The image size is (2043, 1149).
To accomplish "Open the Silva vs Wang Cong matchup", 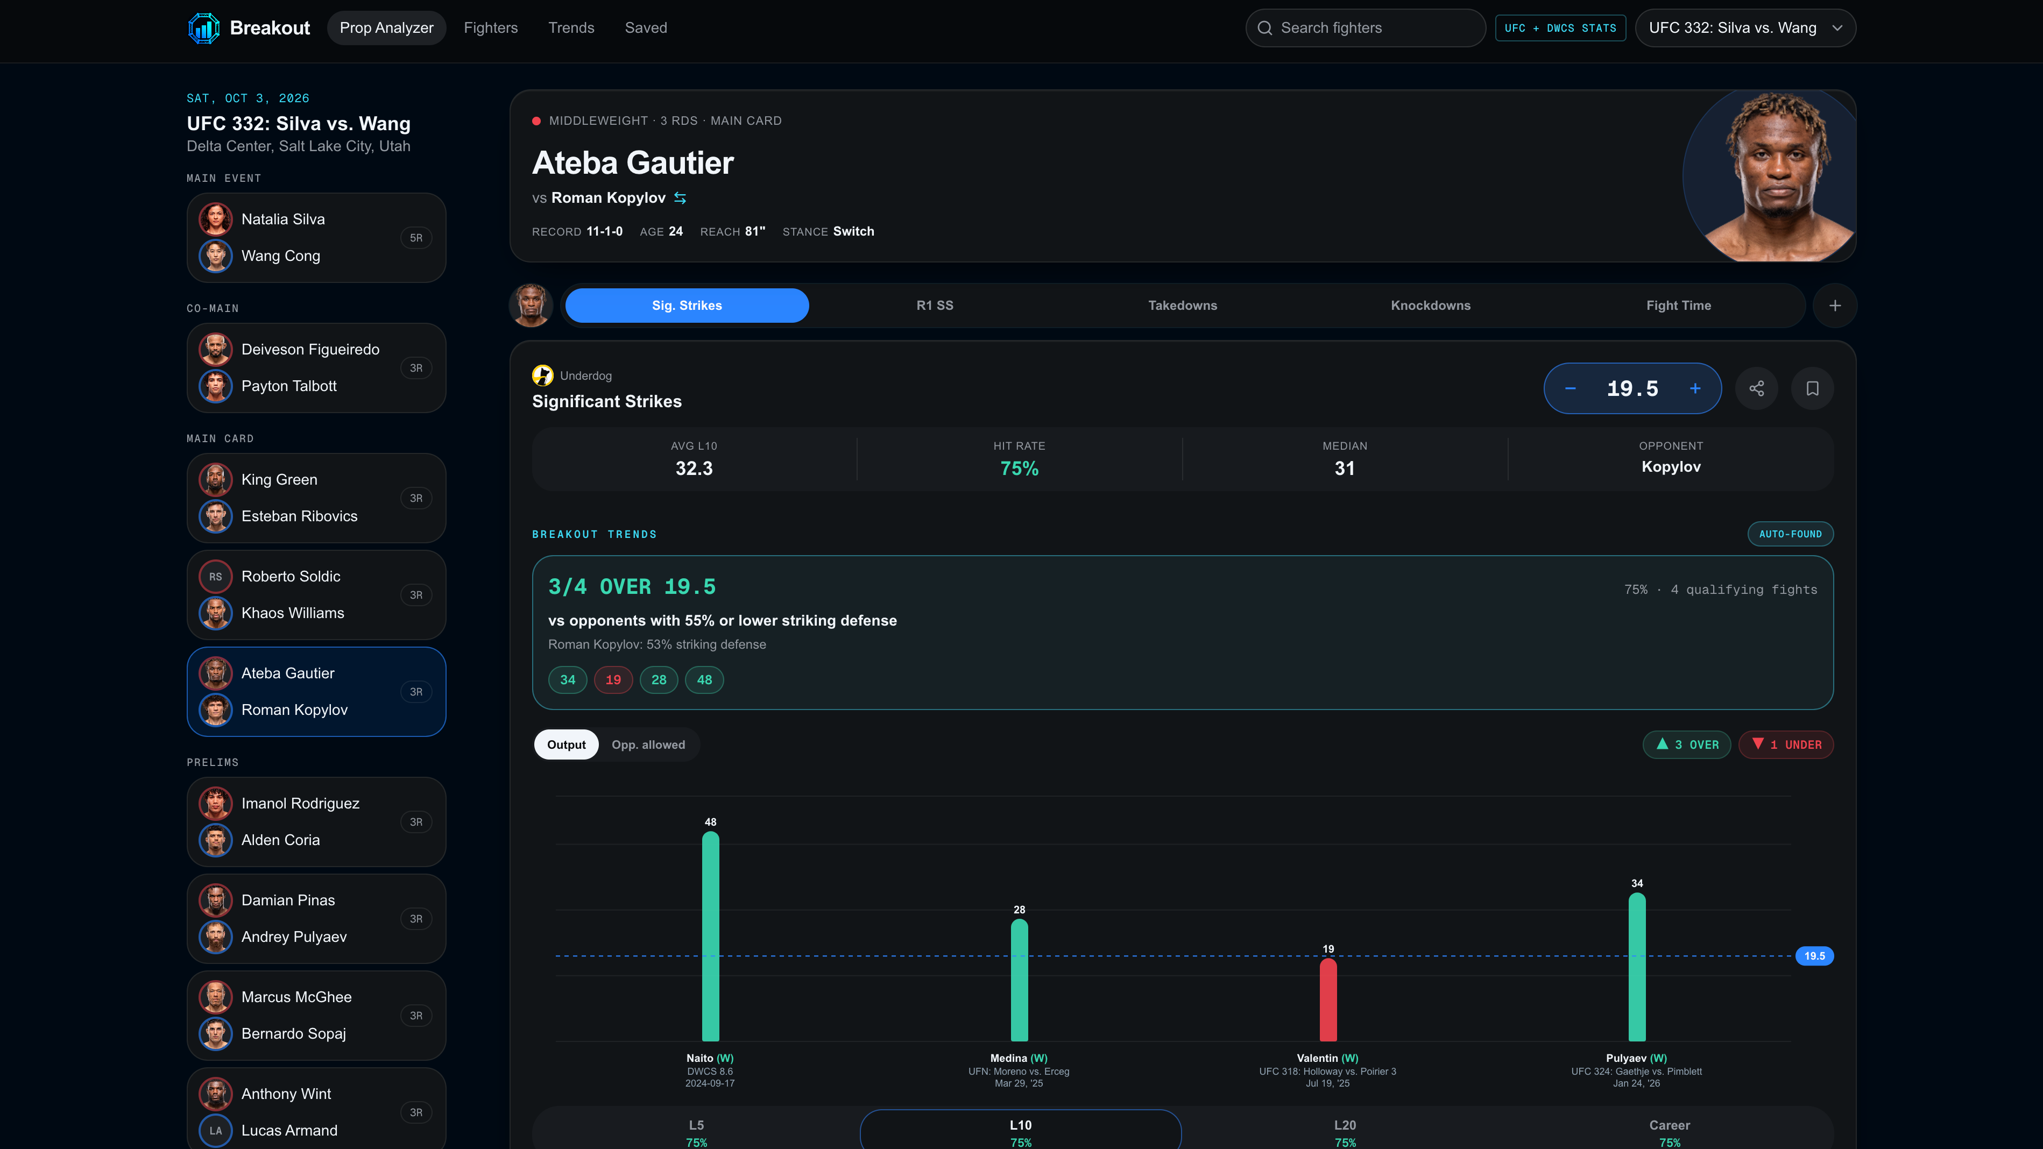I will pyautogui.click(x=316, y=238).
